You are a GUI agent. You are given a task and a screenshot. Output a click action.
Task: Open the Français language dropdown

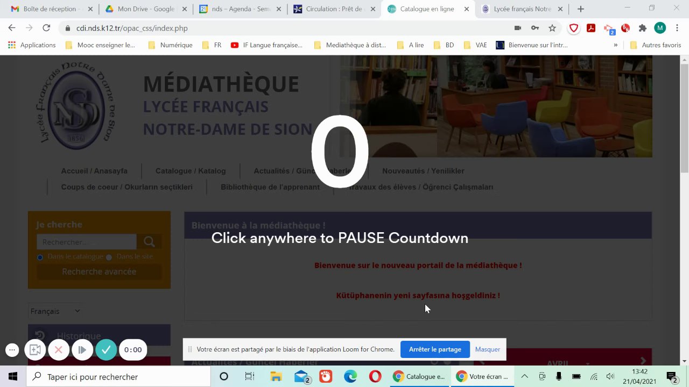[x=55, y=311]
